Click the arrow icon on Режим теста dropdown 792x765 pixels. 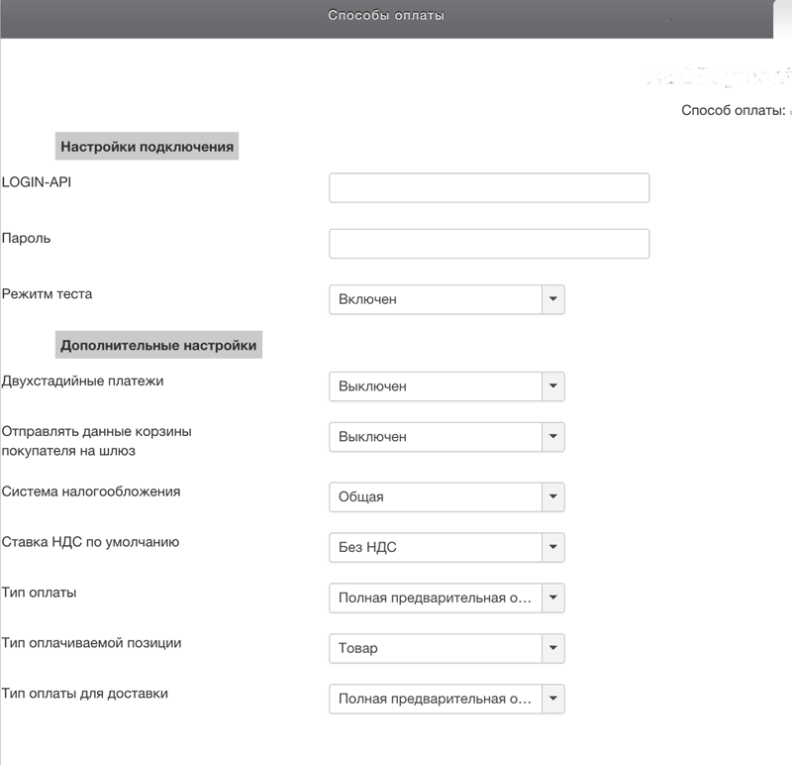551,297
